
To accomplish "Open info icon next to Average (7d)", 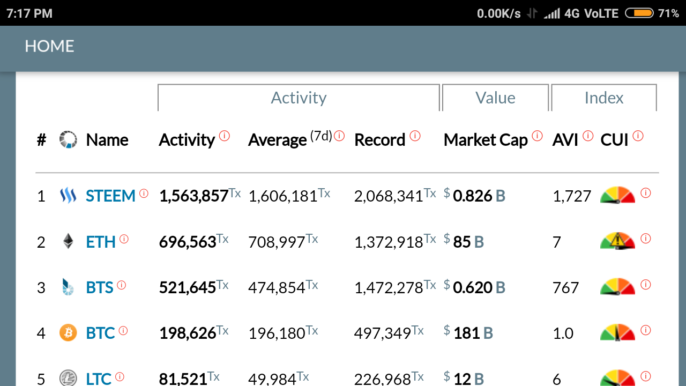I will point(339,136).
